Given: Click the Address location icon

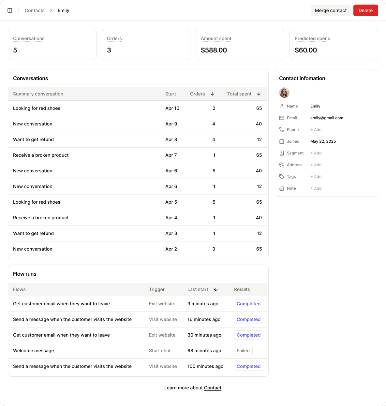Looking at the screenshot, I should tap(282, 165).
